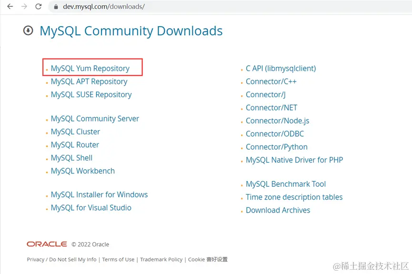Open MySQL Cluster downloads
Viewport: 412px width, 274px height.
(x=75, y=132)
